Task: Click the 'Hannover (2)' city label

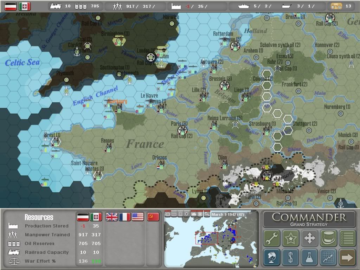Action: 327,45
